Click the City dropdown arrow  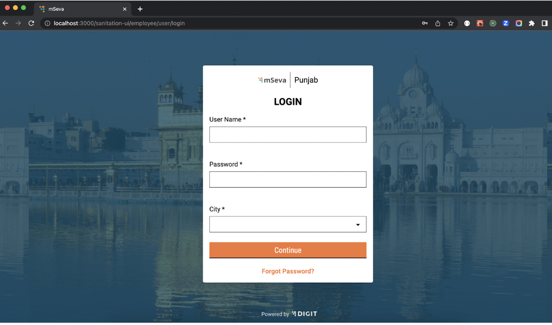[x=358, y=225]
